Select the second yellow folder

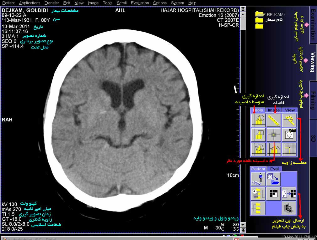[259, 20]
